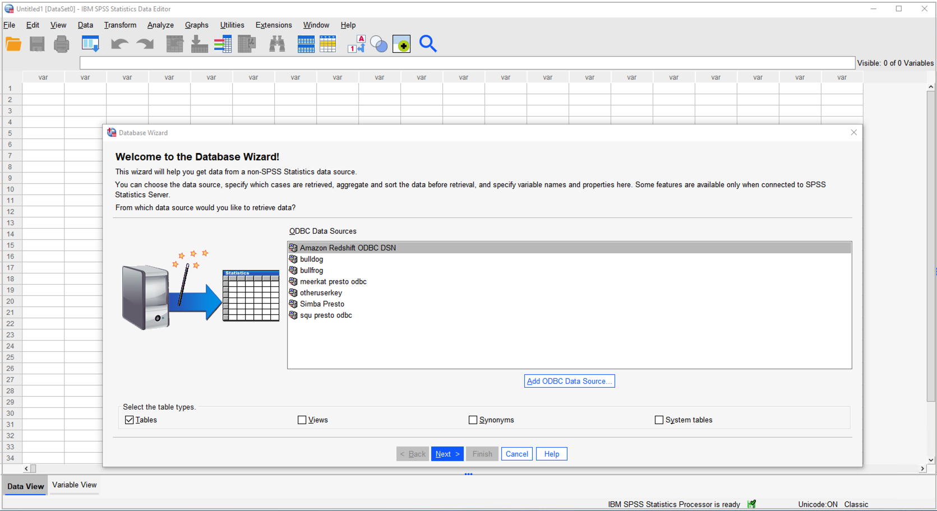Image resolution: width=937 pixels, height=511 pixels.
Task: Click Add ODBC Data Source button
Action: click(x=569, y=381)
